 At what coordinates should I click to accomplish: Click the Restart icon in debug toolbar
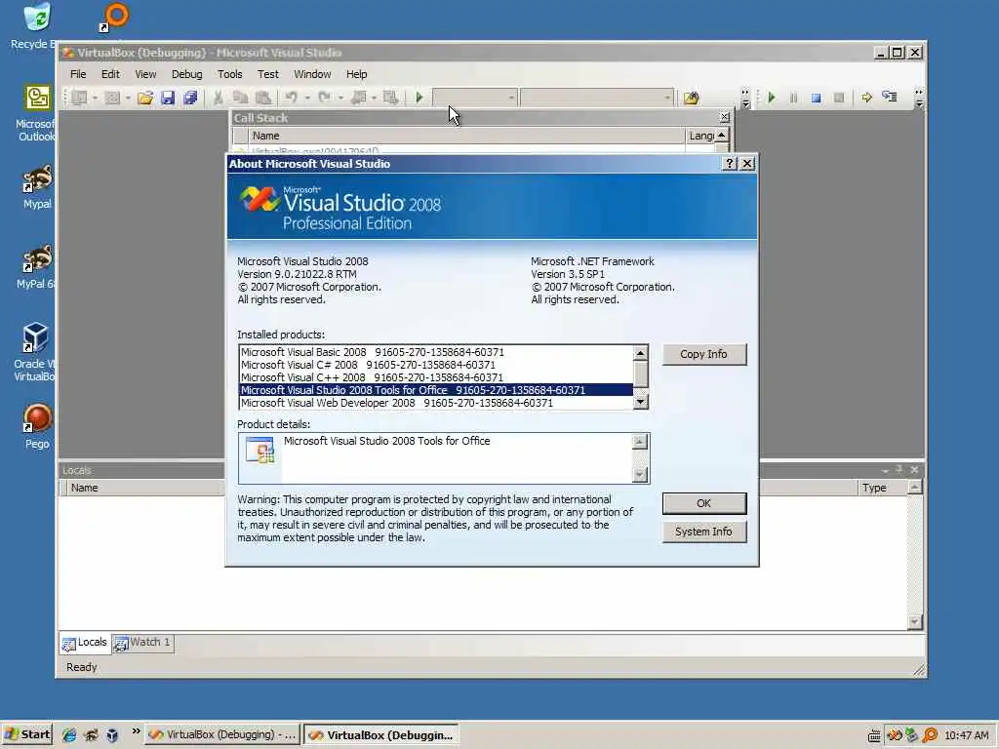838,98
